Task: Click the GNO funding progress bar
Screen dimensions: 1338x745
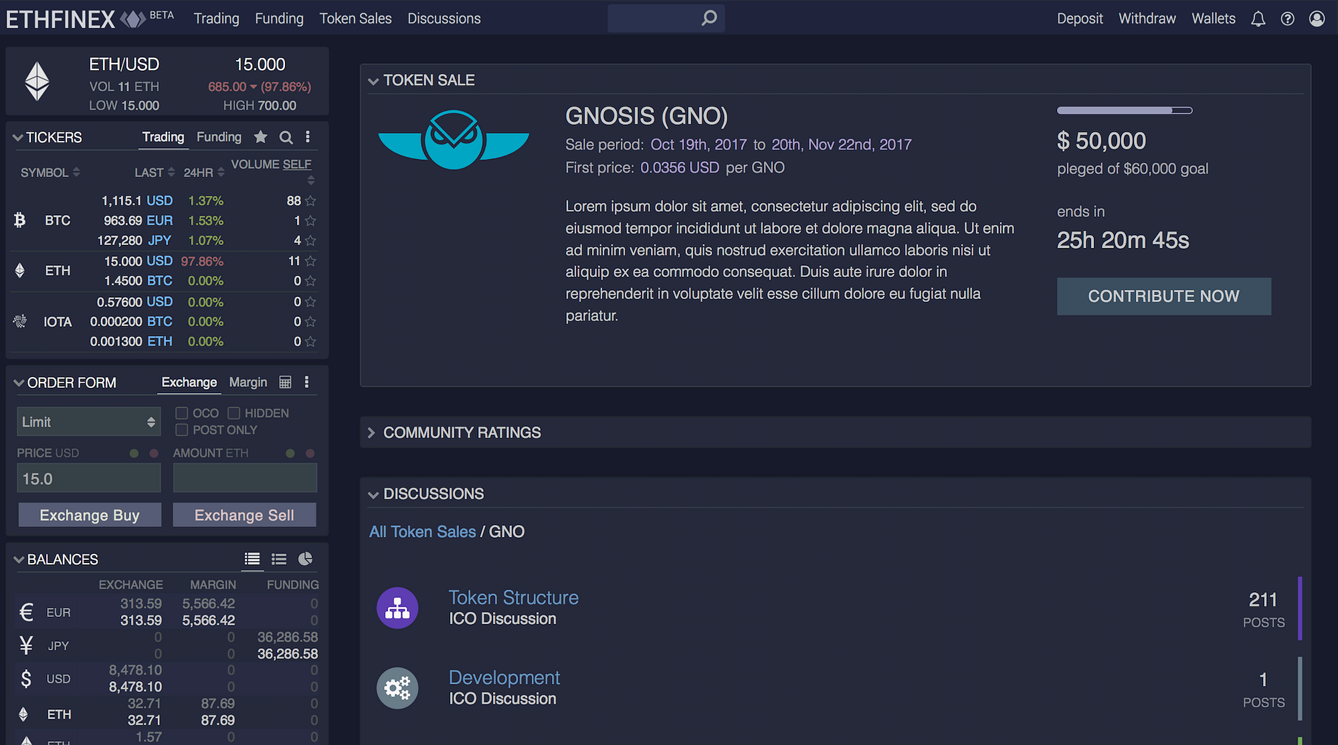Action: tap(1124, 110)
